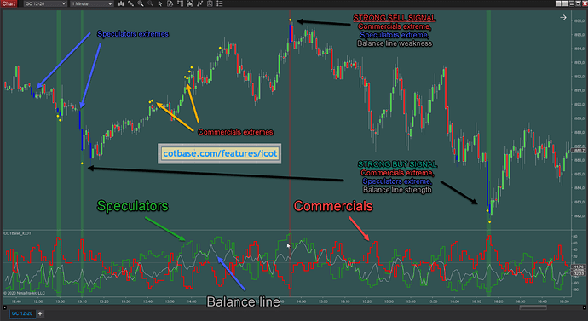The image size is (588, 321).
Task: Open the strategies icon in the toolbar
Action: pos(190,3)
